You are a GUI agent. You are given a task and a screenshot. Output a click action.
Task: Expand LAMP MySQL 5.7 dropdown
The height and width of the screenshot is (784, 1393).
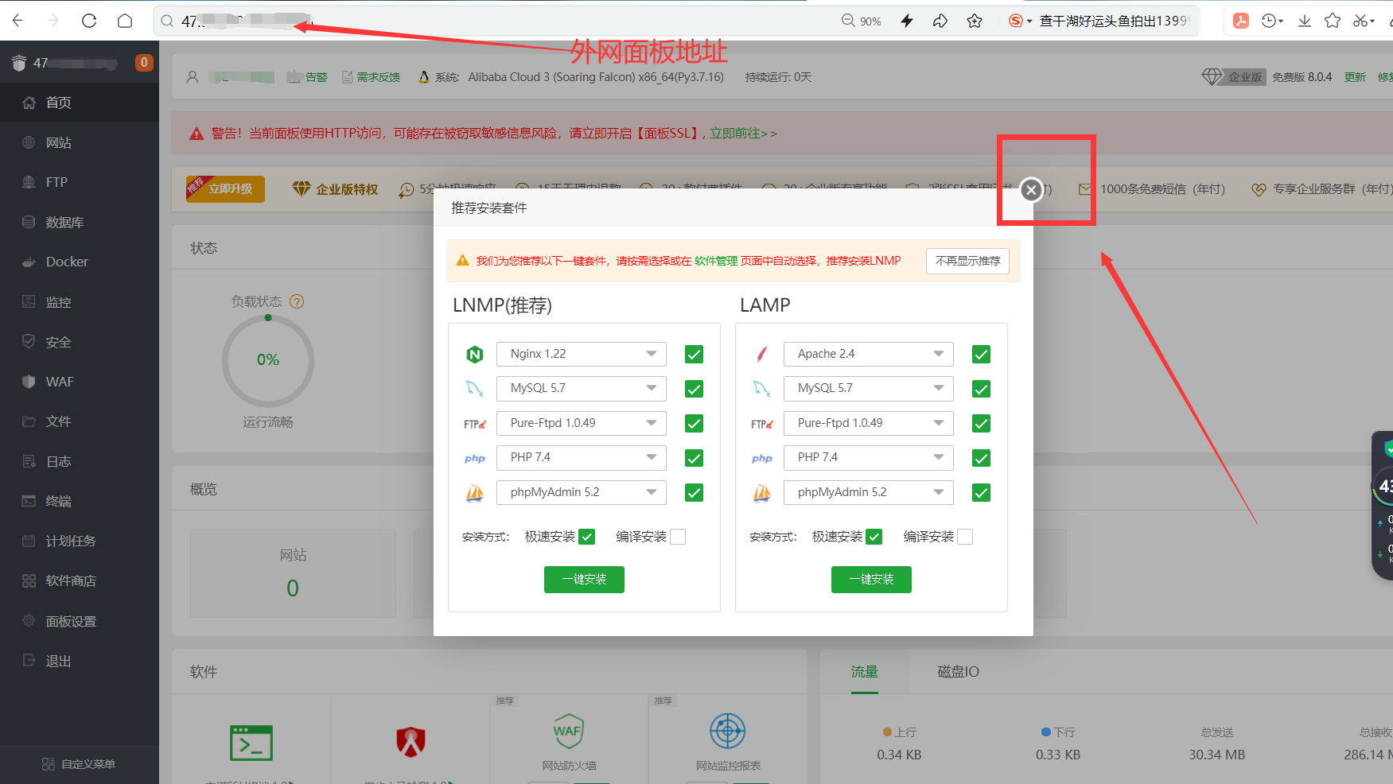869,388
